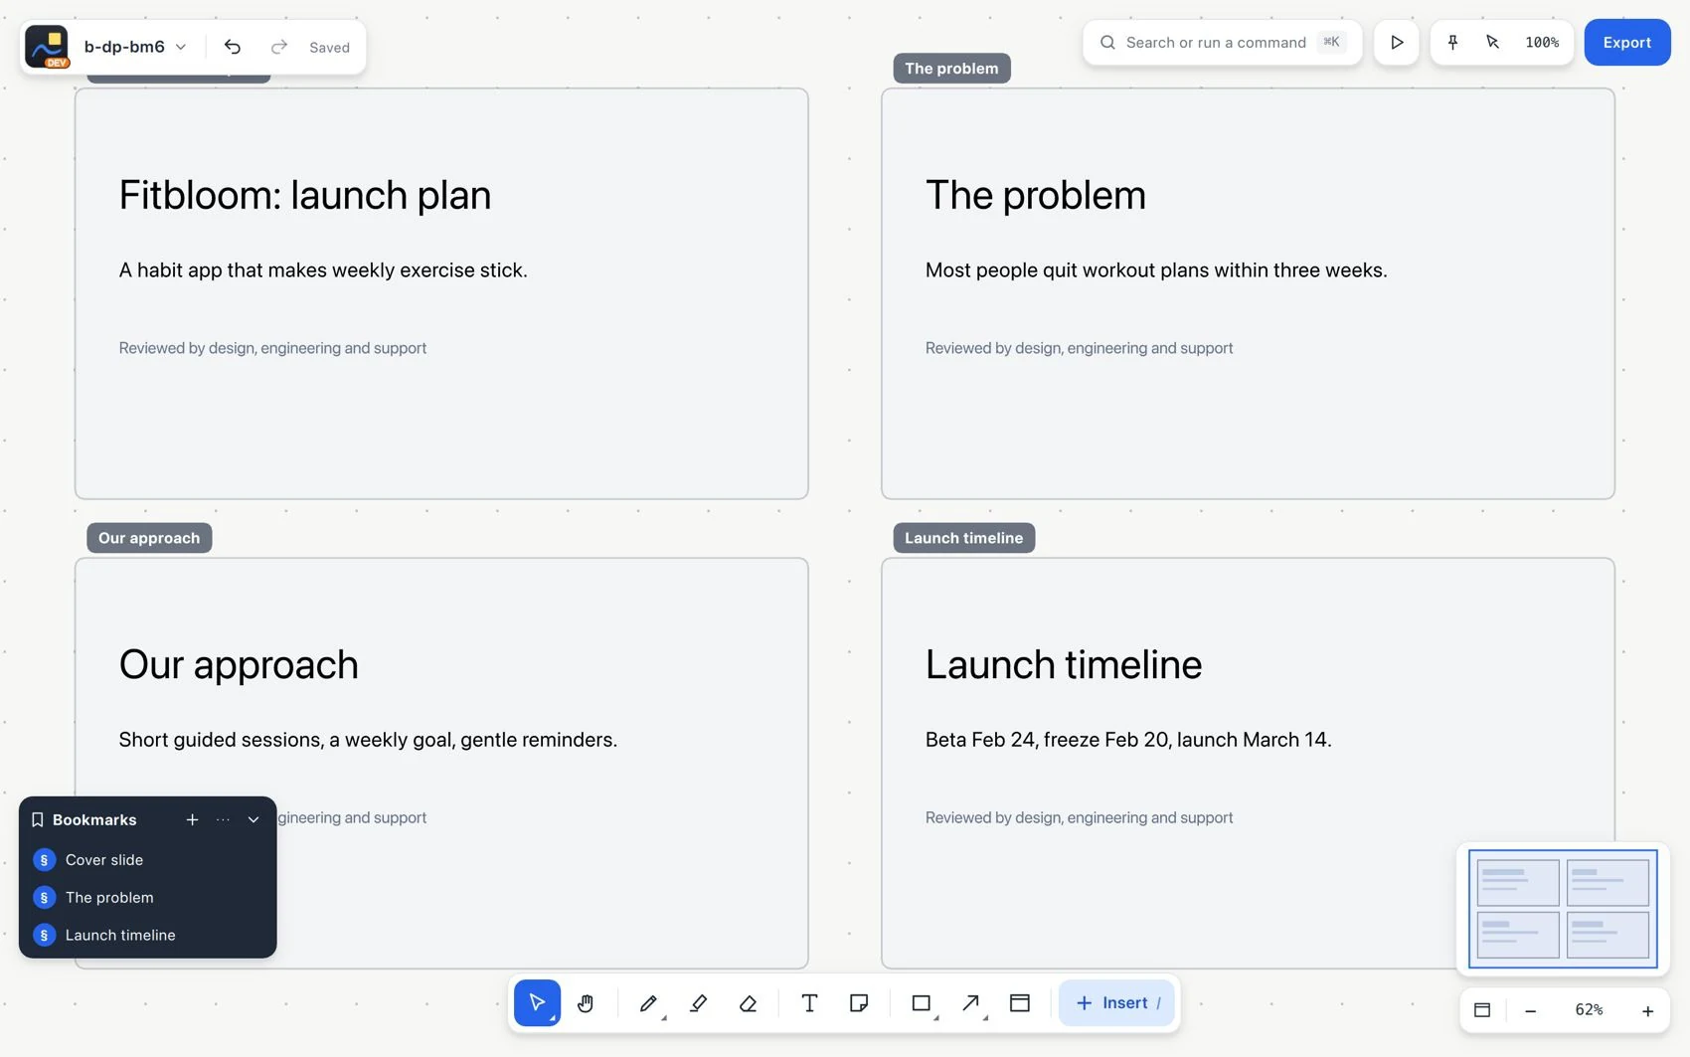
Task: Select the text tool
Action: click(809, 1002)
